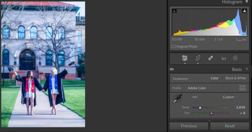252x132 pixels.
Task: Click the Reset button
Action: [x=230, y=126]
